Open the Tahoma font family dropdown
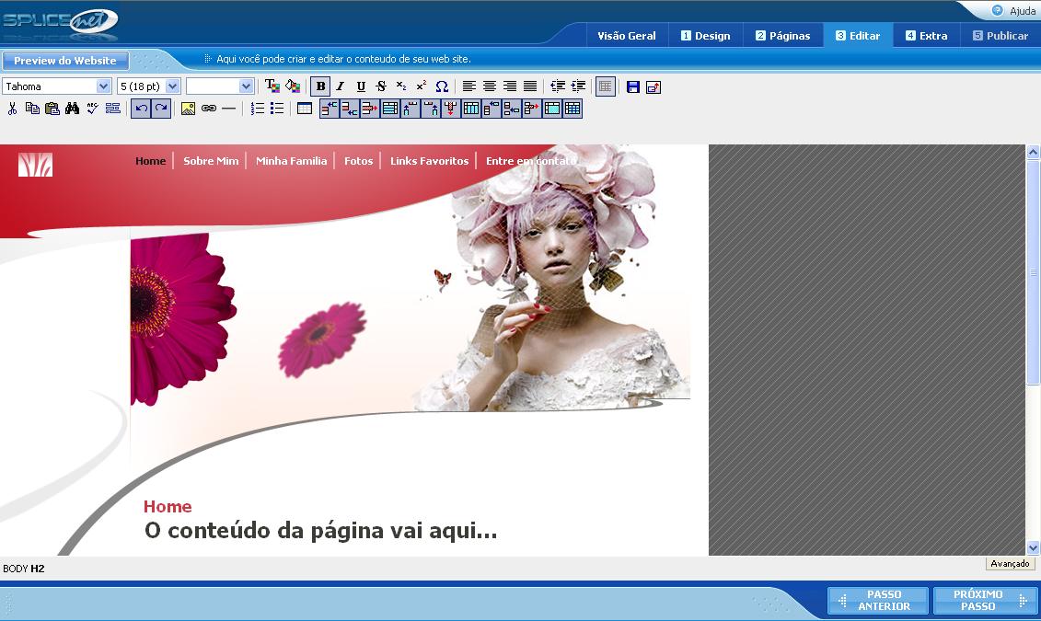Screen dimensions: 1041x621 tap(56, 86)
